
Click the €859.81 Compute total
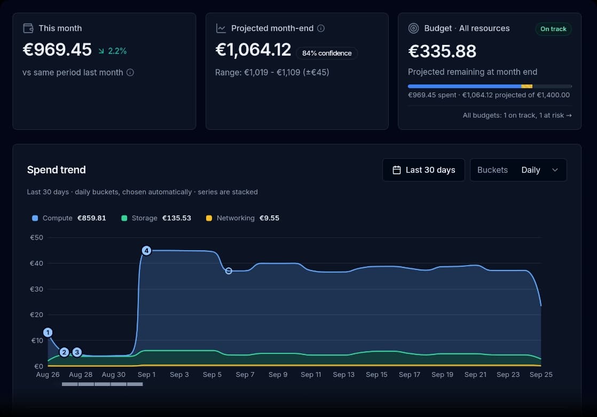pyautogui.click(x=92, y=218)
